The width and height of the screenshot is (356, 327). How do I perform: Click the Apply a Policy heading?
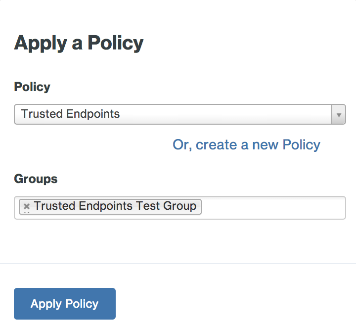pyautogui.click(x=79, y=43)
